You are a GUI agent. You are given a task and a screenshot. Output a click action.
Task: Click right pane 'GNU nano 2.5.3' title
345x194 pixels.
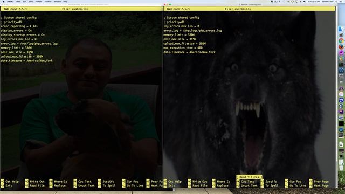178,9
